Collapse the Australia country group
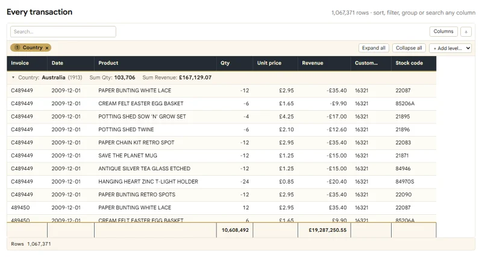Viewport: 482px width, 257px height. pyautogui.click(x=13, y=78)
